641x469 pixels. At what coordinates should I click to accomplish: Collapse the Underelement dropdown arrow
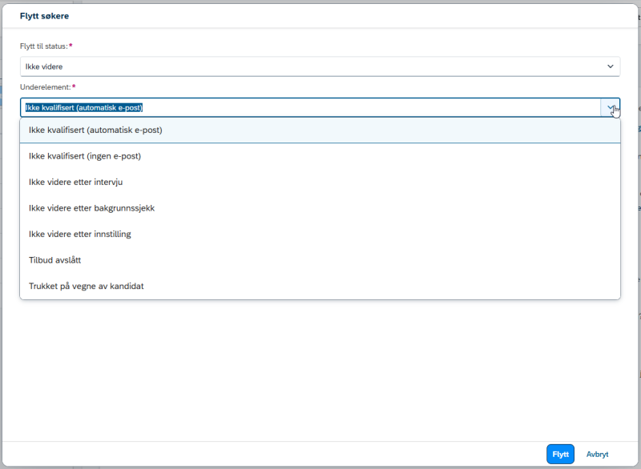pos(610,108)
